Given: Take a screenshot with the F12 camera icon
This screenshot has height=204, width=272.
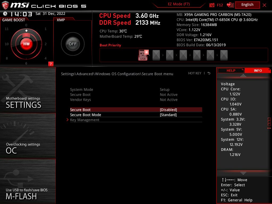Looking at the screenshot, I should coord(212,5).
